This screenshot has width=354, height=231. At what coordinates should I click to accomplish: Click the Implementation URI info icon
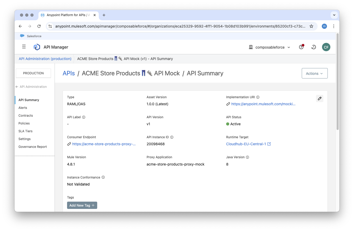[x=258, y=97]
